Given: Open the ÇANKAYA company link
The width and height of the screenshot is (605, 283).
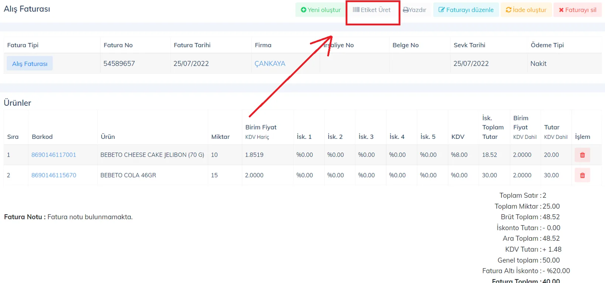Looking at the screenshot, I should pyautogui.click(x=270, y=63).
